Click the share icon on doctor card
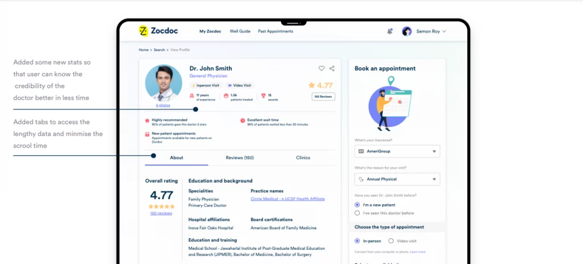Image resolution: width=583 pixels, height=264 pixels. click(x=332, y=68)
